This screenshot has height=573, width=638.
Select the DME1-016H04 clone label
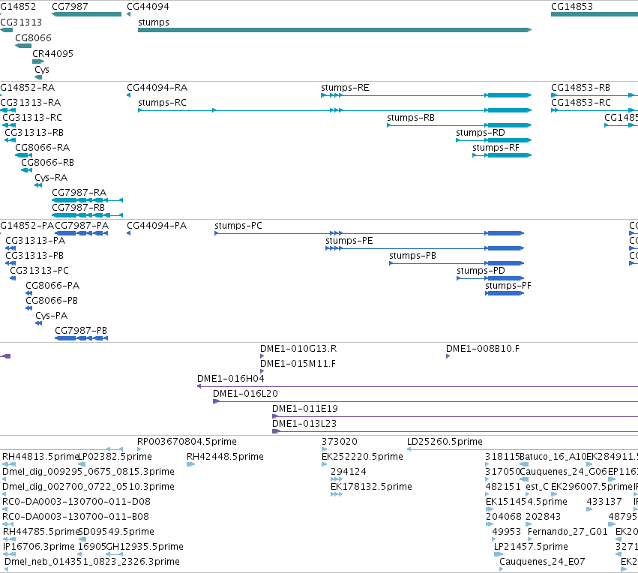pos(231,379)
